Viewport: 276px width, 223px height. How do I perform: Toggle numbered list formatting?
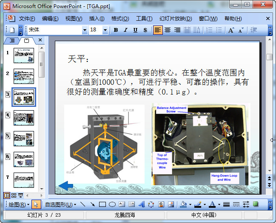(209, 30)
